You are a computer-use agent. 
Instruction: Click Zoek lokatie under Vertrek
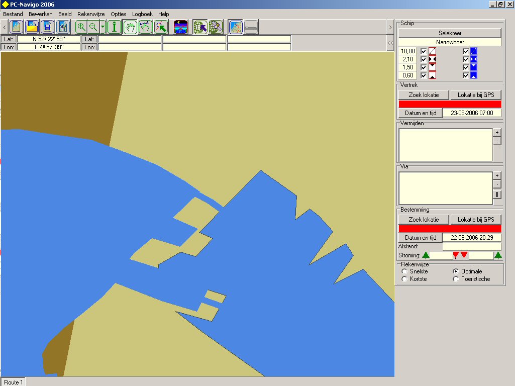424,94
